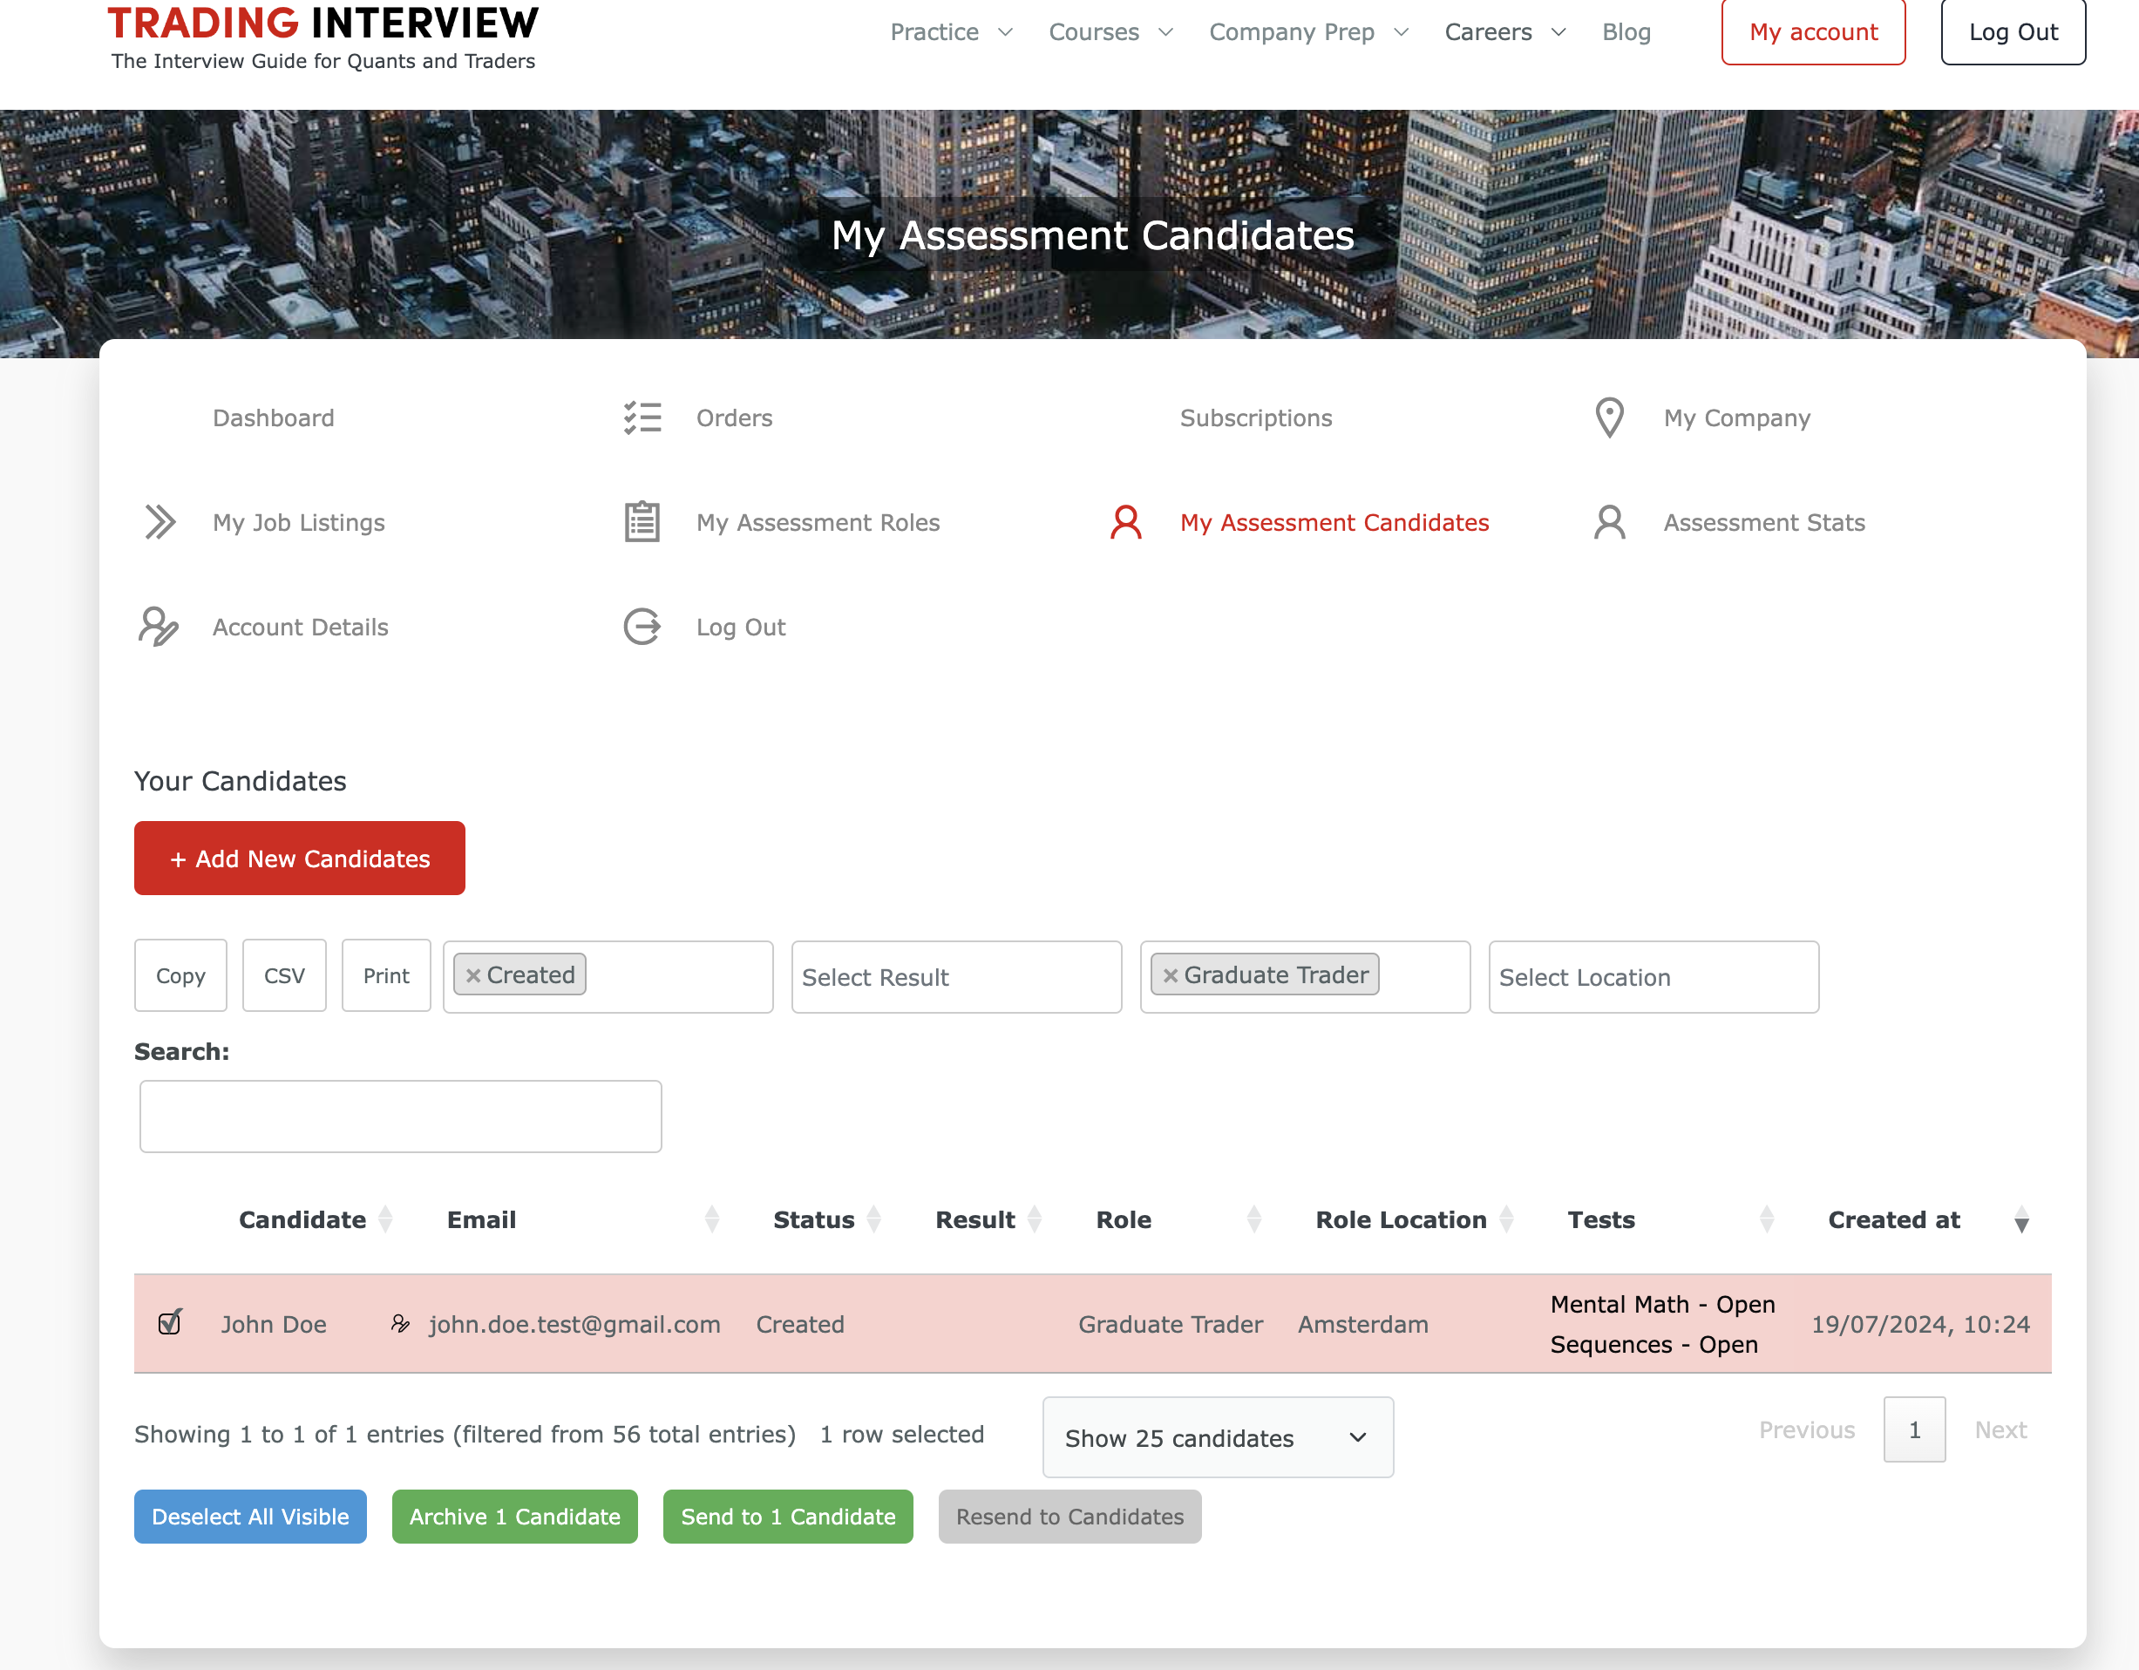Click the Orders checklist icon
Screen dimensions: 2139x1670
[642, 418]
